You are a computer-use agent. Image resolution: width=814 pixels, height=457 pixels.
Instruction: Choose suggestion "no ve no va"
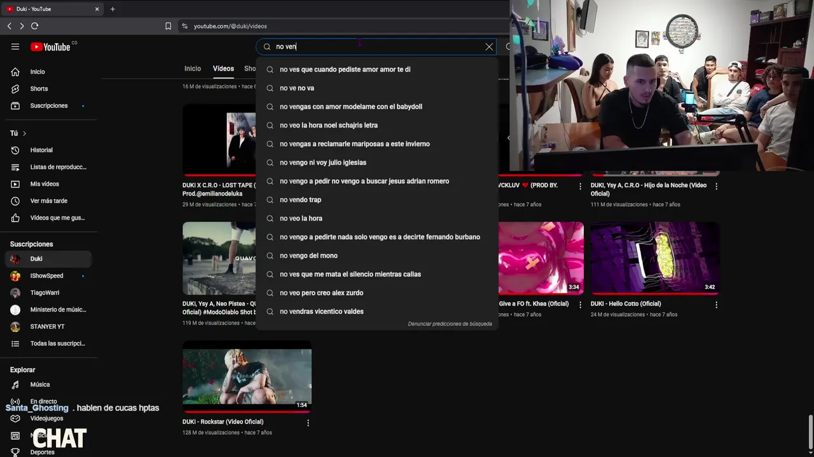pos(376,88)
